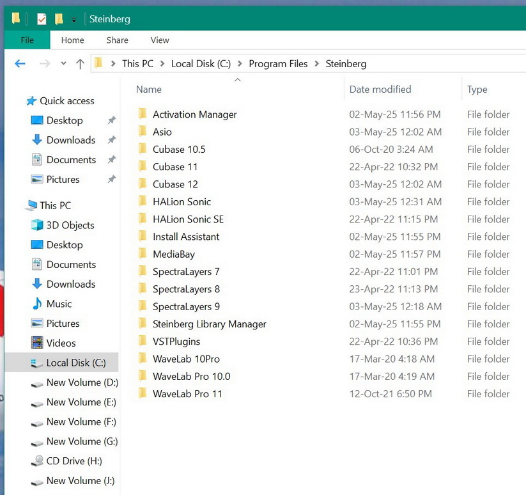Select the Install Assistant folder name
Screen dimensions: 526x495
[x=186, y=237]
